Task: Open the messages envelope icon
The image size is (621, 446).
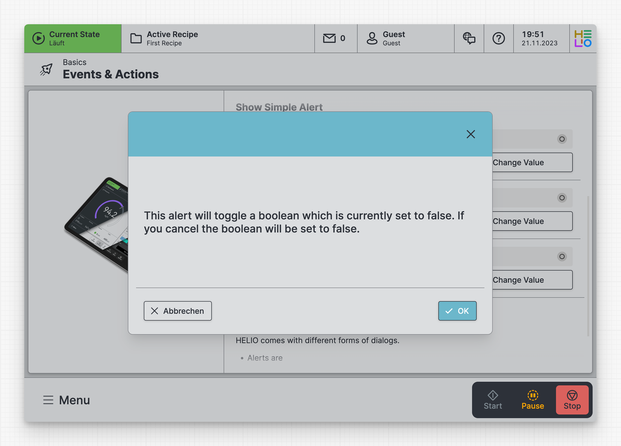Action: click(x=329, y=39)
